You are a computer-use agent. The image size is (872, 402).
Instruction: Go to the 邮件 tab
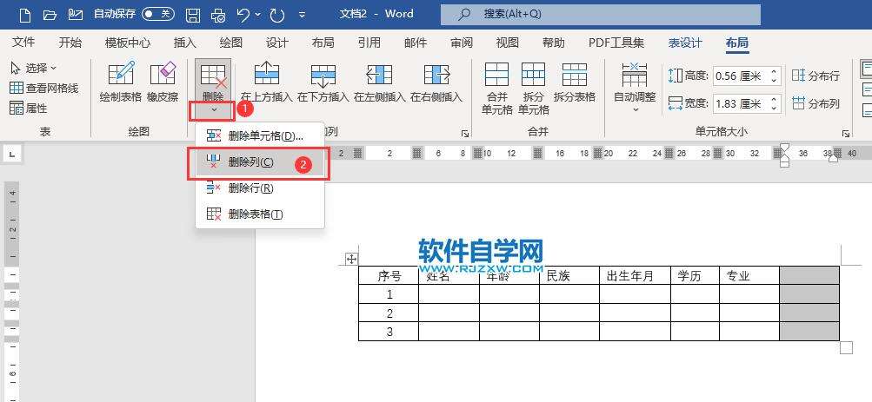416,43
